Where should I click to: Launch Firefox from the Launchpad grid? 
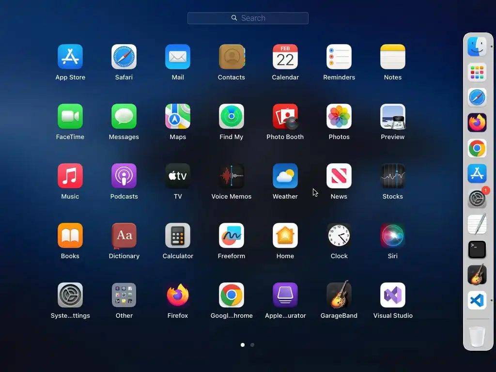coord(178,295)
